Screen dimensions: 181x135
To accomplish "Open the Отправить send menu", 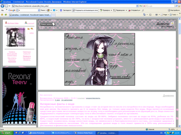I will 134,10.
